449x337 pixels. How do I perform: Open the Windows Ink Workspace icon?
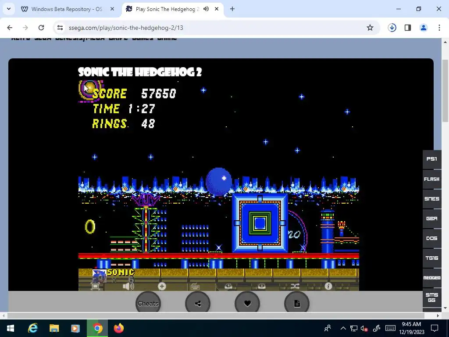click(x=377, y=328)
